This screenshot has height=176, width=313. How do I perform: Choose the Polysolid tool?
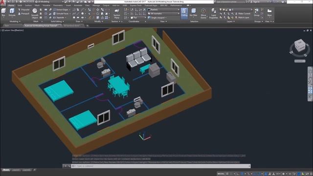coord(24,10)
